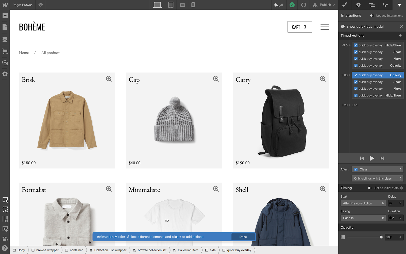Jump to animation end
Viewport: 406px width, 254px height.
[382, 158]
